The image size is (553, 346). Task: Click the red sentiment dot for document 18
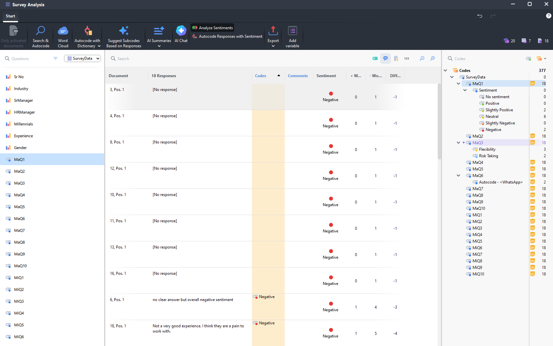[331, 330]
